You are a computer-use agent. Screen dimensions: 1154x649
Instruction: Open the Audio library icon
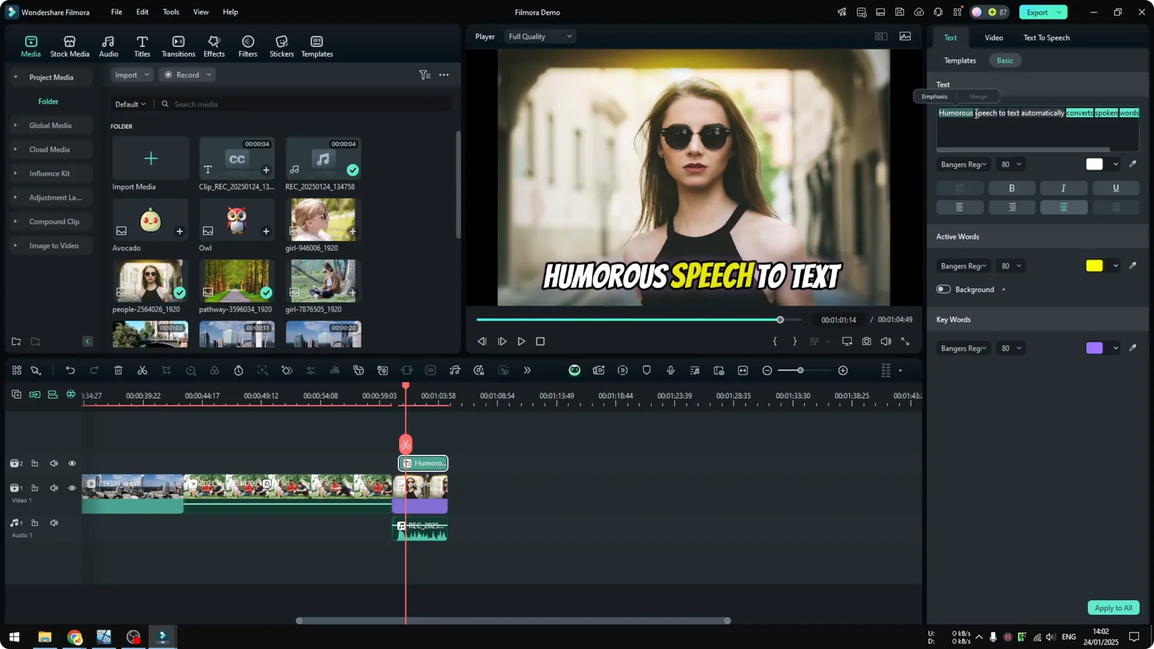108,46
